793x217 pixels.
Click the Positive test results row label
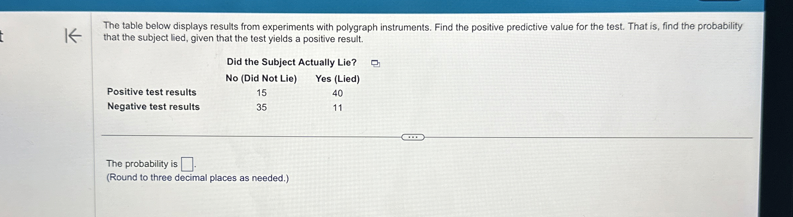coord(151,93)
